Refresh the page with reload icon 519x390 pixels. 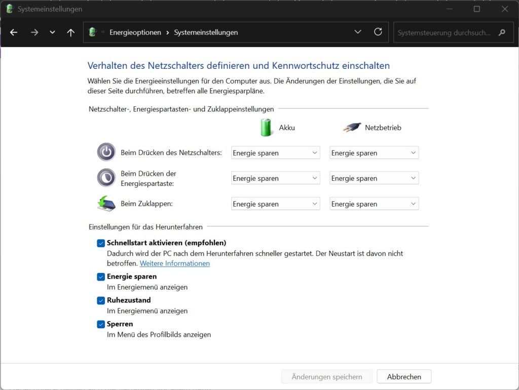click(x=378, y=32)
